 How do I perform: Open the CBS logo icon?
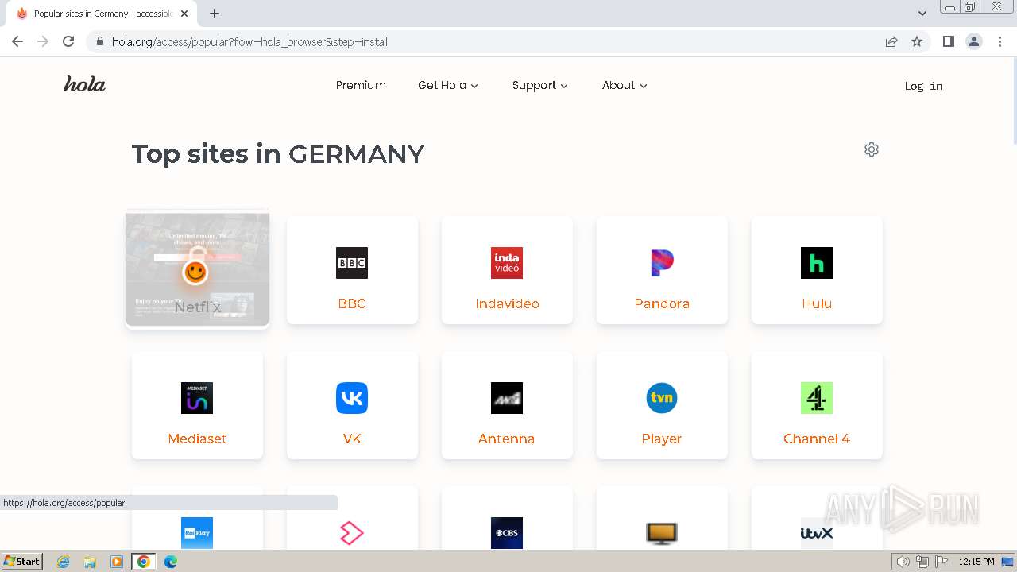coord(507,533)
